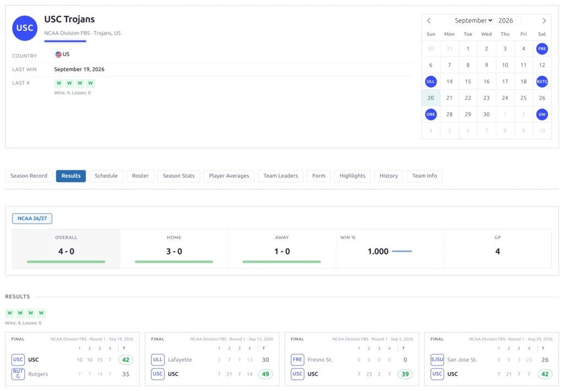Screen dimensions: 564x391
Task: Open the Form tab
Action: (x=319, y=176)
